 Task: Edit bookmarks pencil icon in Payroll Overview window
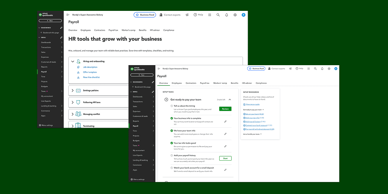(153, 82)
